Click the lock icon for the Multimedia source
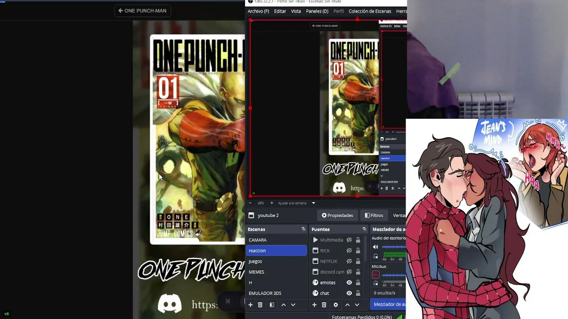 pos(358,240)
